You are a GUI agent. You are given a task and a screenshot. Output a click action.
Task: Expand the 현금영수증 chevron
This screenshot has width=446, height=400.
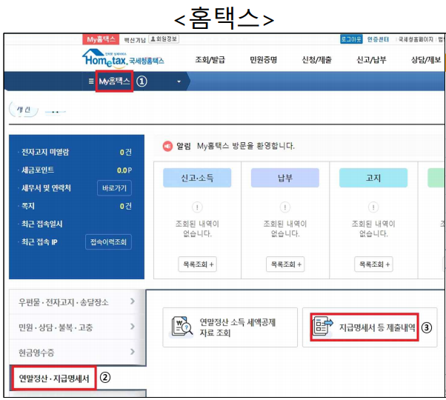pyautogui.click(x=133, y=352)
